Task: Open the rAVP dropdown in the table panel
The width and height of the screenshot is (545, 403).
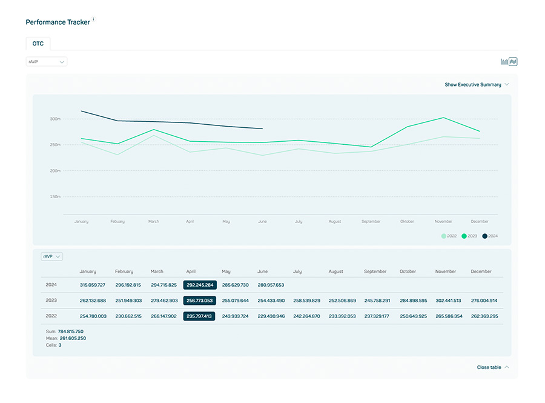Action: pyautogui.click(x=52, y=256)
